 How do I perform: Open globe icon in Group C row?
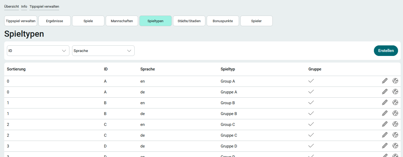click(x=395, y=124)
